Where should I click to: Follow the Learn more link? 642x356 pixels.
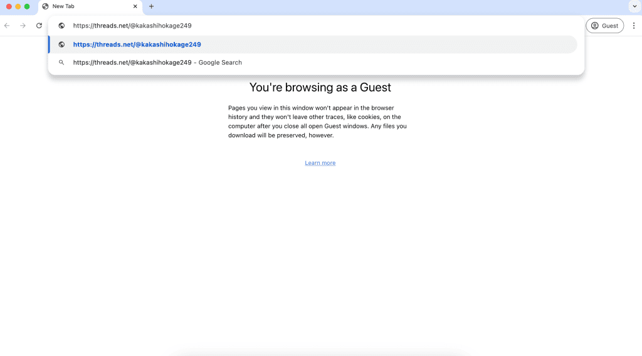[320, 163]
